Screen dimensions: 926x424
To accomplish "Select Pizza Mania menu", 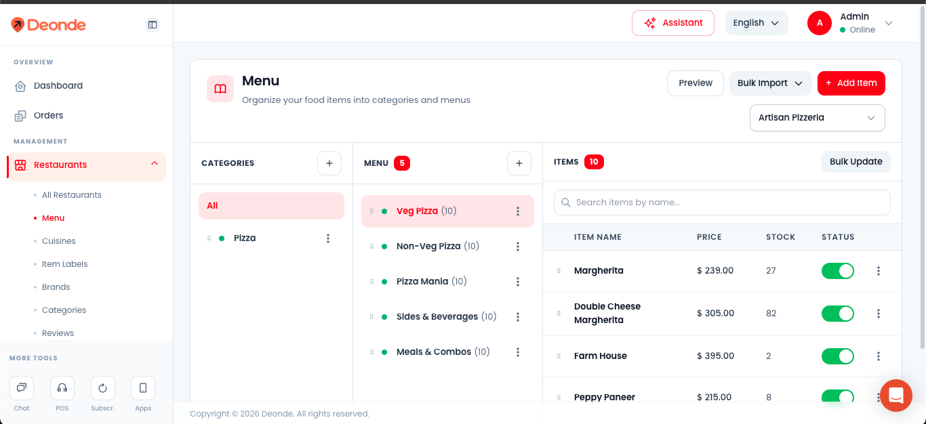I will pyautogui.click(x=447, y=282).
